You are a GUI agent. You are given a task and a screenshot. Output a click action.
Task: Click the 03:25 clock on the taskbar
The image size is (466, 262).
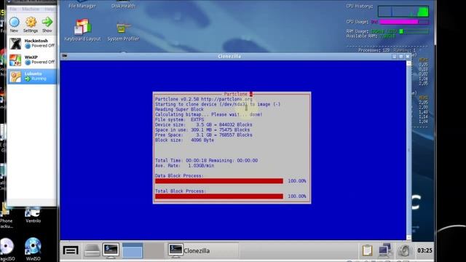point(424,250)
